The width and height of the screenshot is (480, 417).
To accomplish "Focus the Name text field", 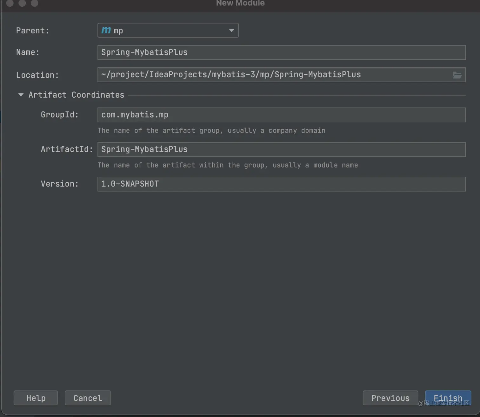I will coord(281,52).
